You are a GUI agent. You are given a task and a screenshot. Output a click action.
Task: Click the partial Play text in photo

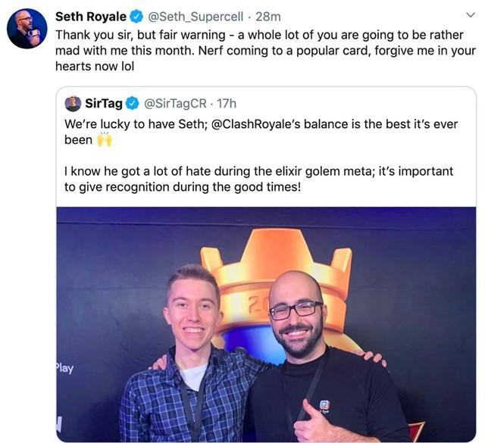pos(64,369)
